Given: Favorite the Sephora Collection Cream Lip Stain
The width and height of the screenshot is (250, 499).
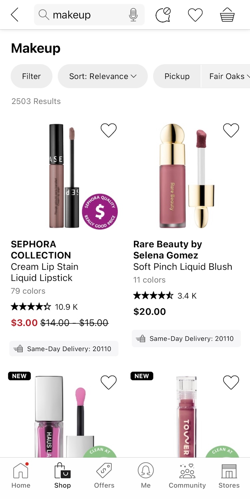Looking at the screenshot, I should pyautogui.click(x=109, y=130).
